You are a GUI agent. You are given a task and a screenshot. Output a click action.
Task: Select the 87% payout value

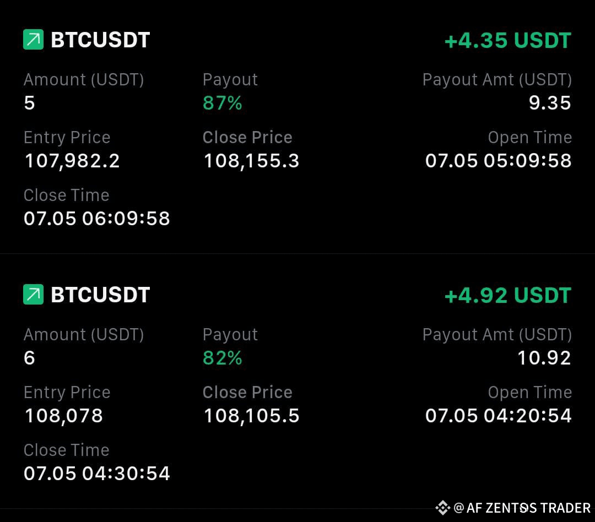223,103
